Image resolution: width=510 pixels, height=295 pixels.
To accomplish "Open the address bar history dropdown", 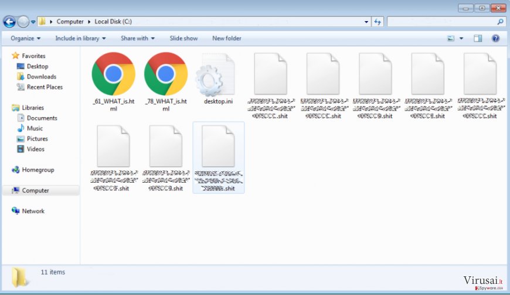I will pos(366,22).
